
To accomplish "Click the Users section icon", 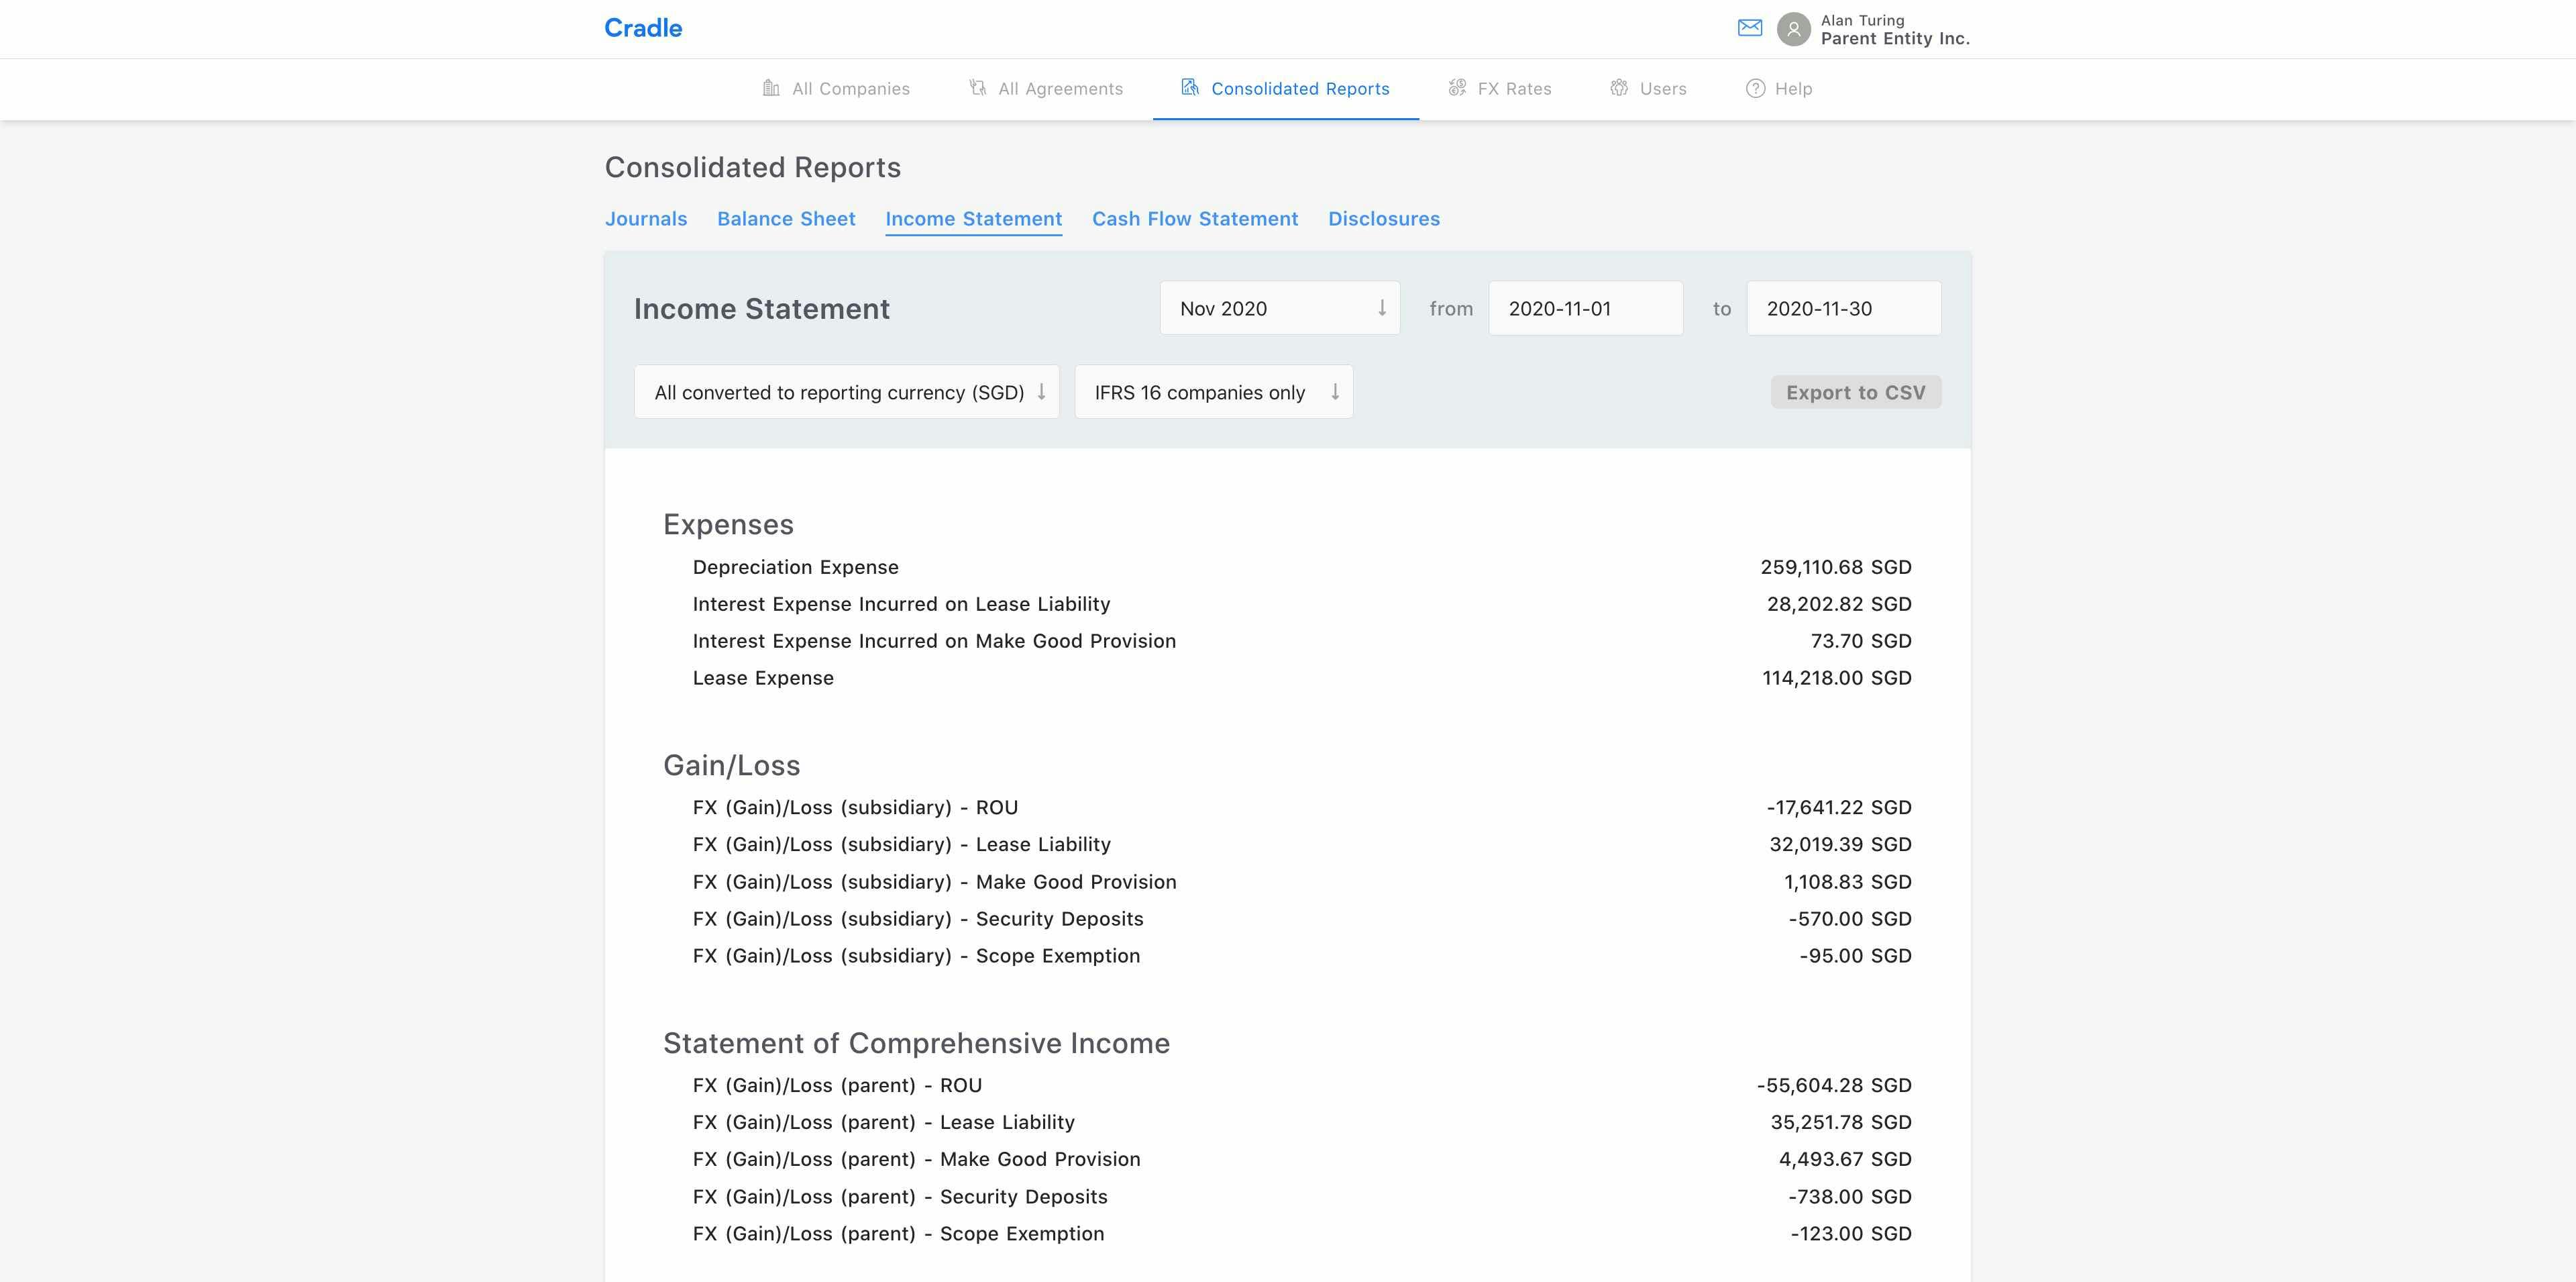I will click(1620, 88).
